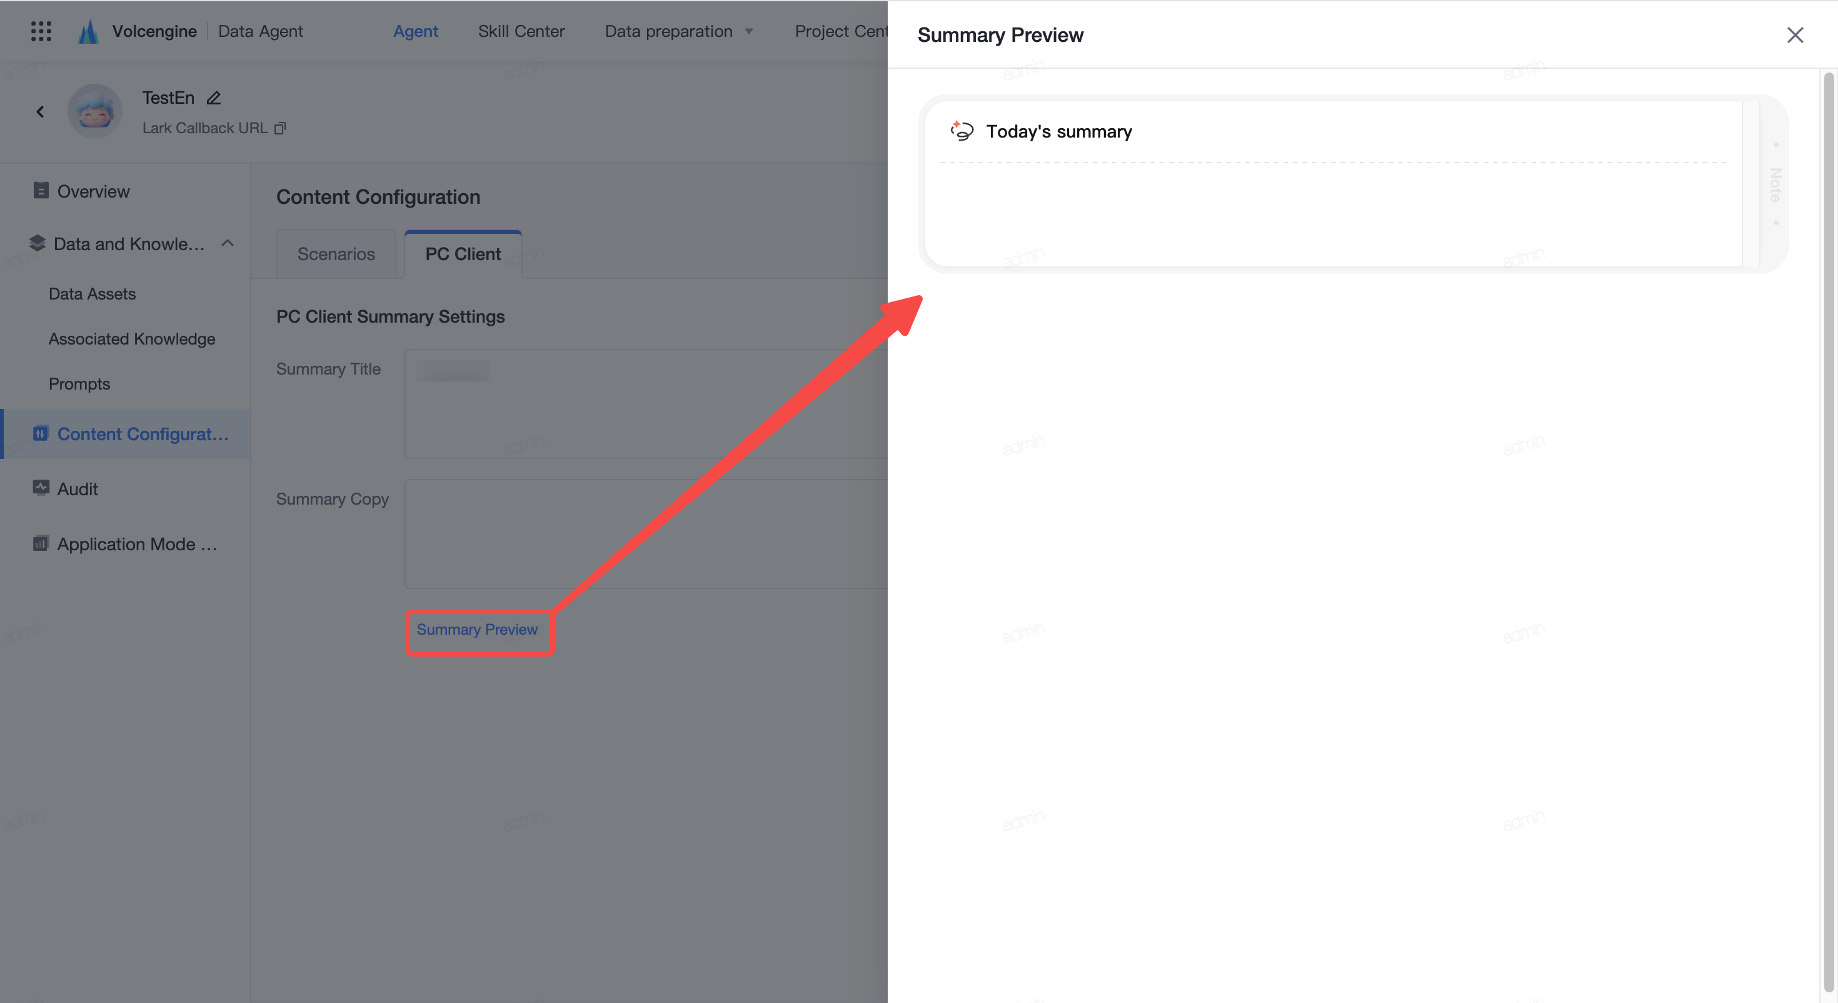Click the Volcengine logo icon

coord(89,31)
